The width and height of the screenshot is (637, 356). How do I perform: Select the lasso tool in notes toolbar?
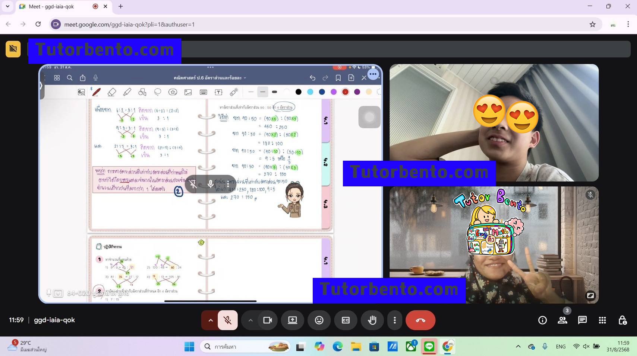158,92
